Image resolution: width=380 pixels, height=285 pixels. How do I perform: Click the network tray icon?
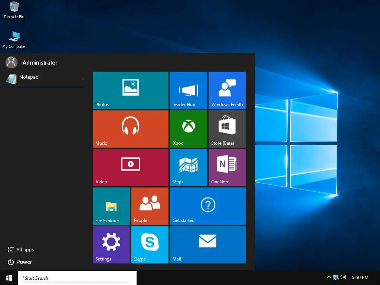coord(336,277)
